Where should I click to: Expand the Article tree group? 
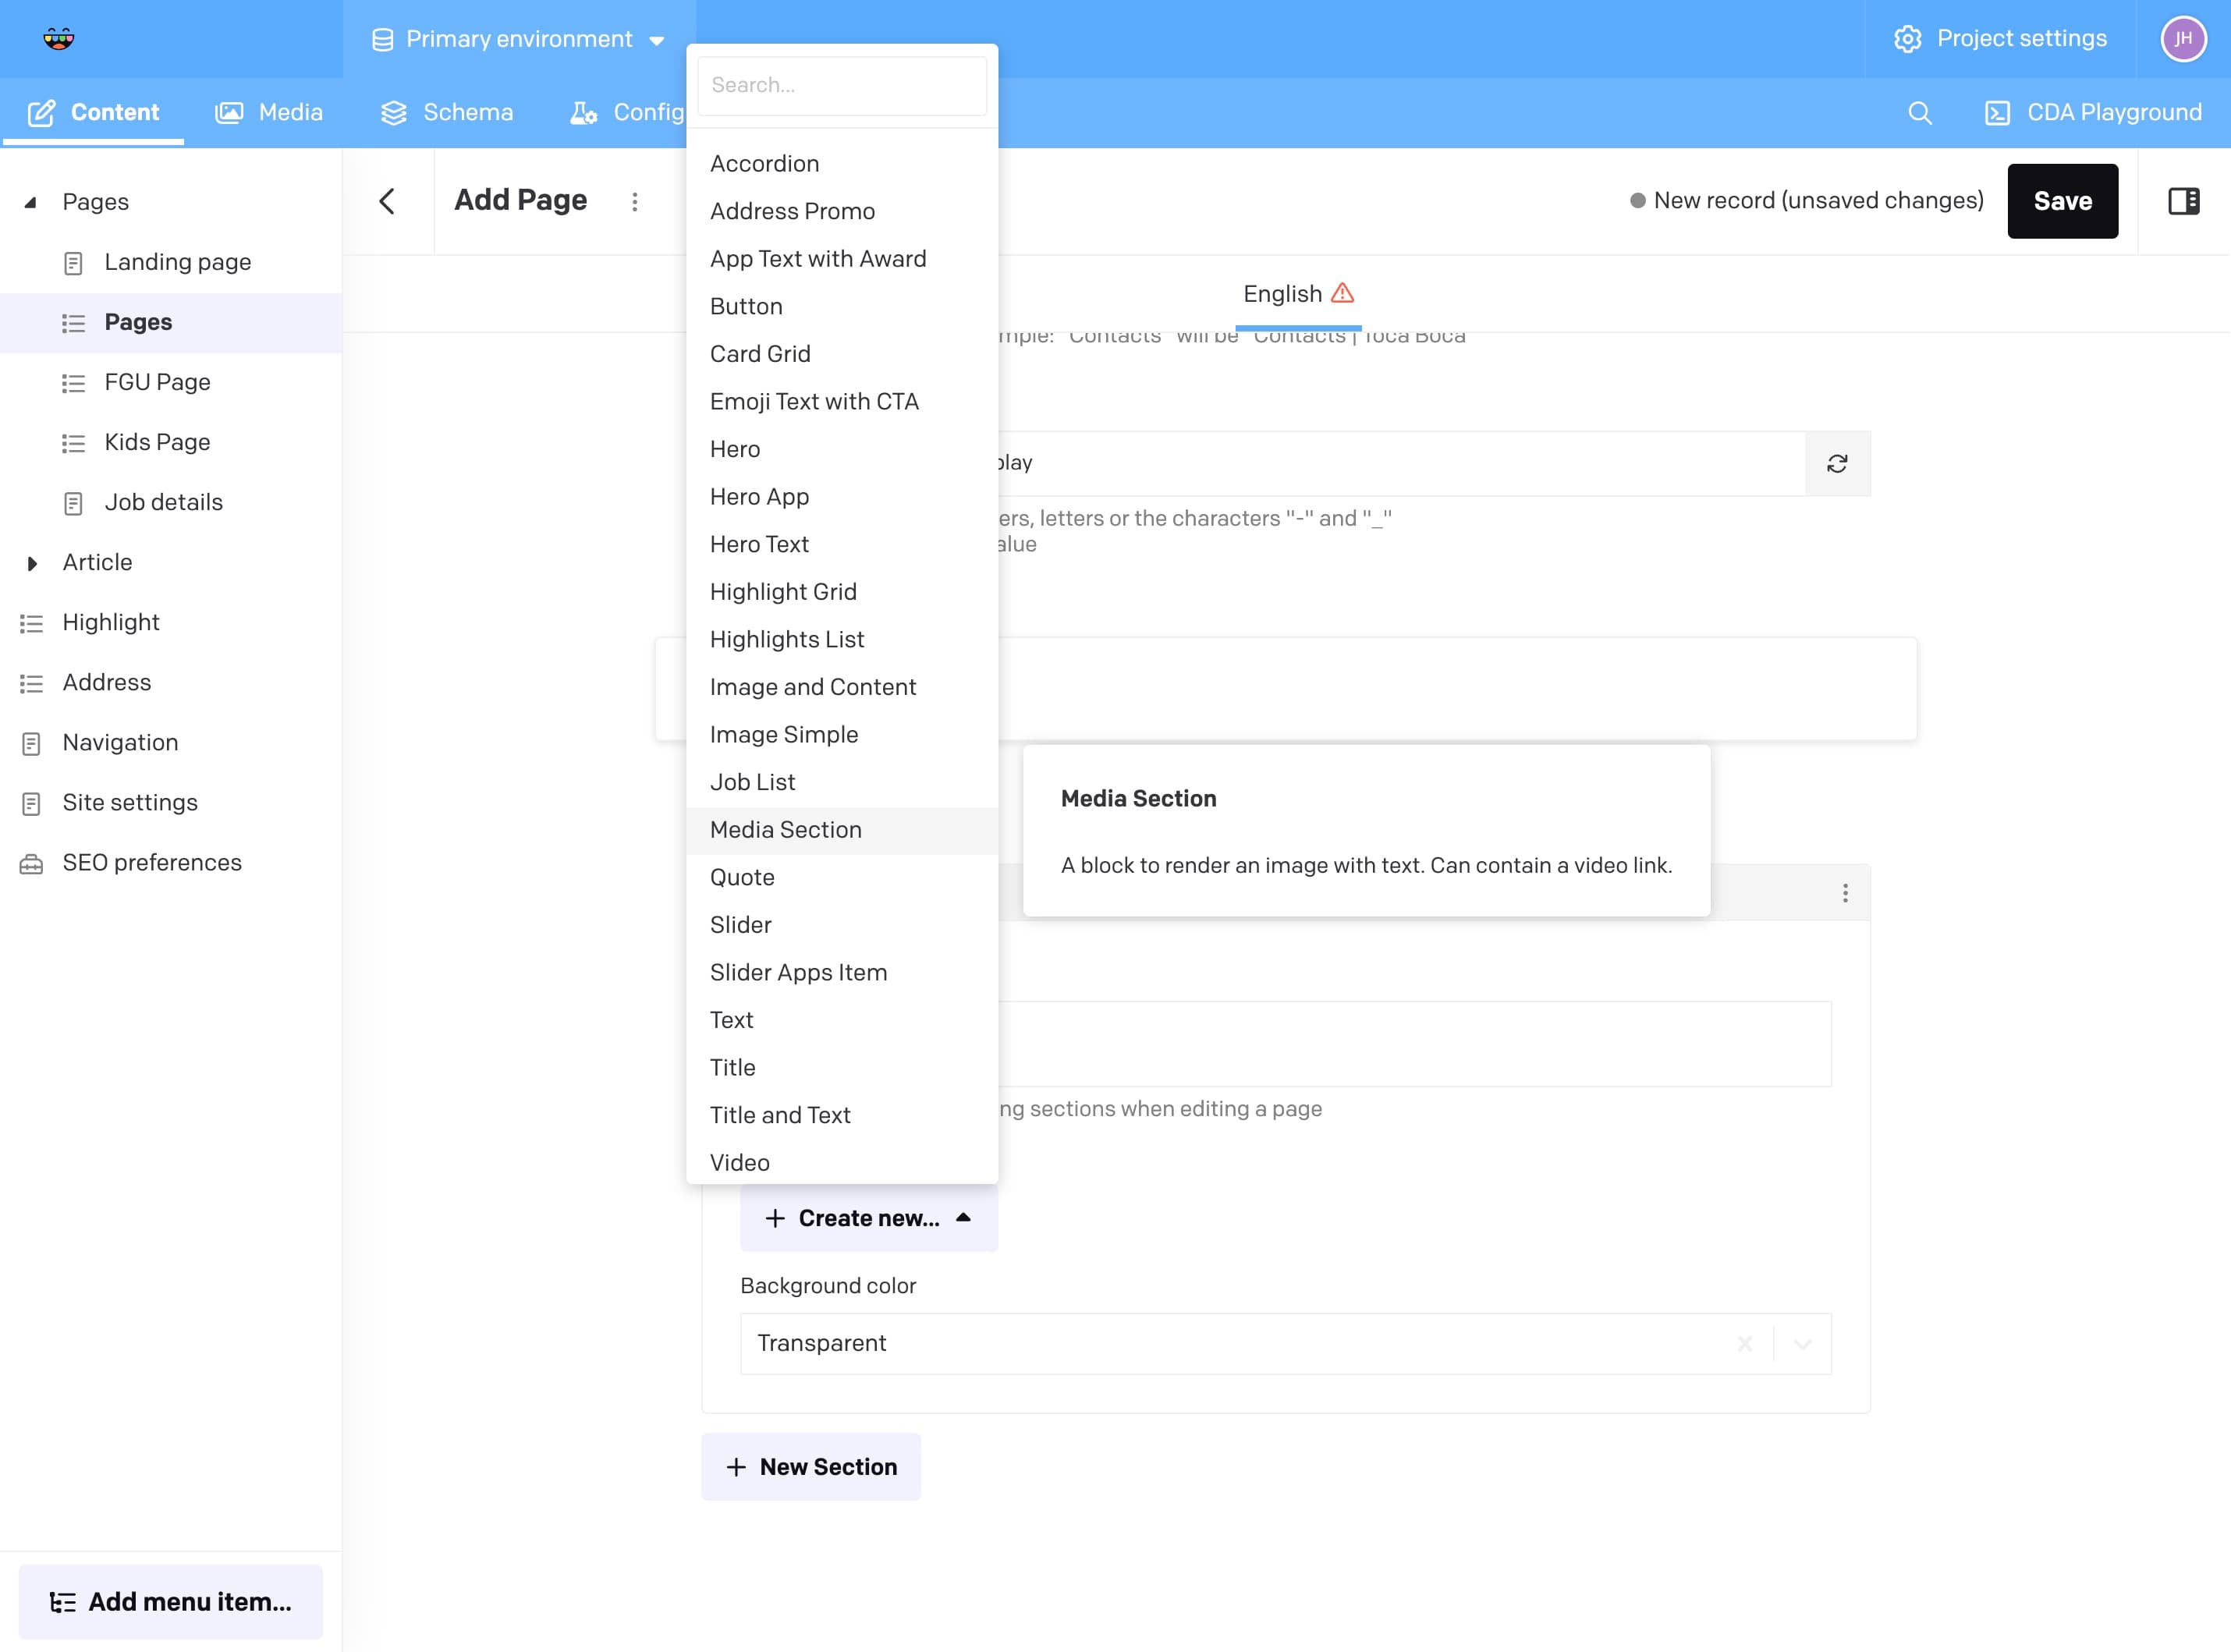[x=31, y=563]
